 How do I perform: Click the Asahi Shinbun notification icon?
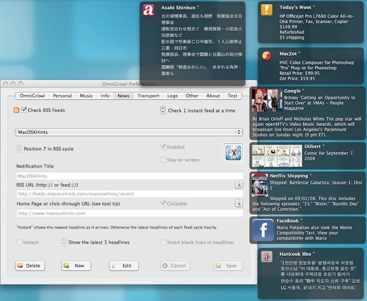pyautogui.click(x=149, y=11)
